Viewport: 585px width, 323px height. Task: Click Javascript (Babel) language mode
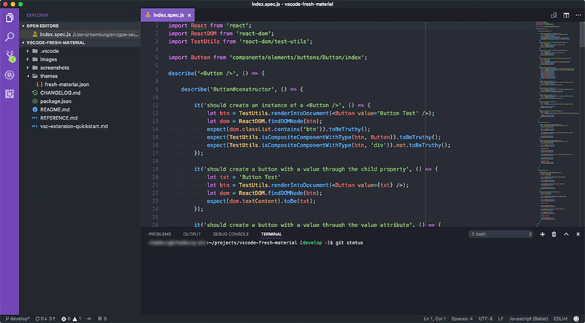[529, 319]
